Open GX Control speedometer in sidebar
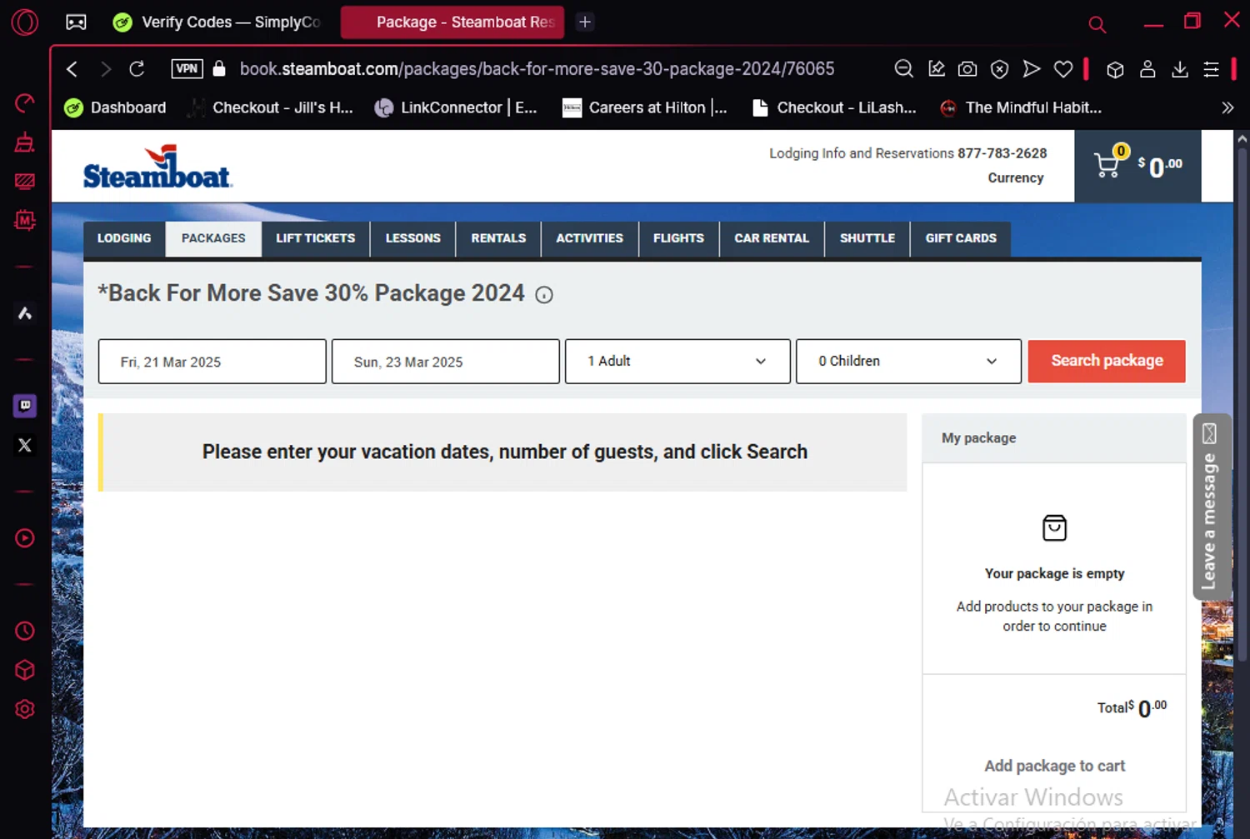The image size is (1250, 839). coord(25,102)
